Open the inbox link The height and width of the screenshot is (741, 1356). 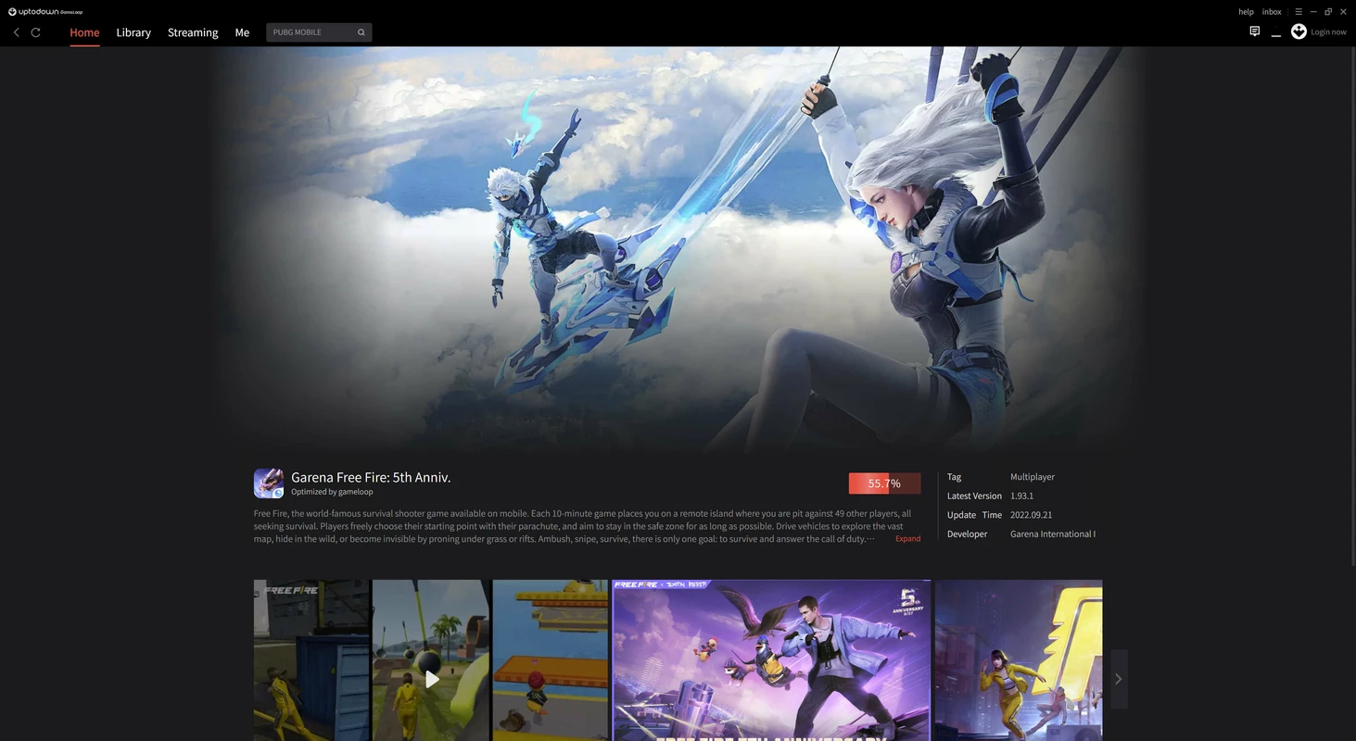1272,12
